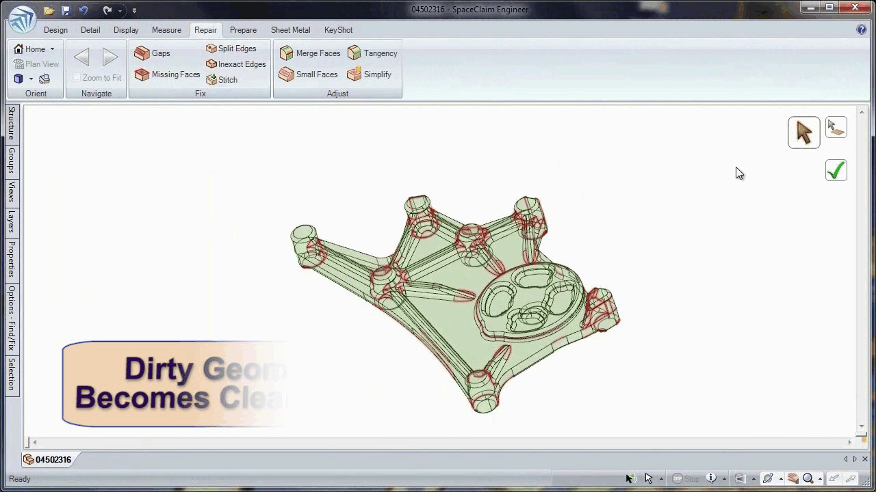Show previous document tab with left arrow
Image resolution: width=876 pixels, height=492 pixels.
pyautogui.click(x=846, y=459)
